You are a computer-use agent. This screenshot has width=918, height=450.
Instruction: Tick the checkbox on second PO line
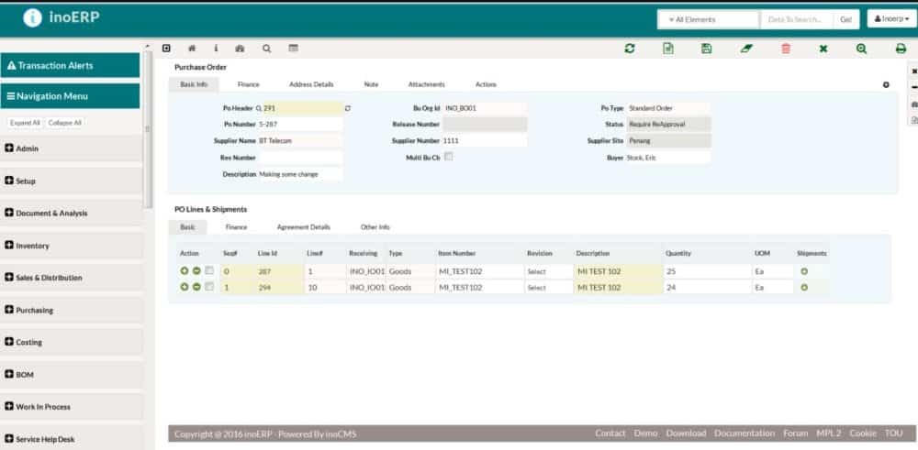209,288
